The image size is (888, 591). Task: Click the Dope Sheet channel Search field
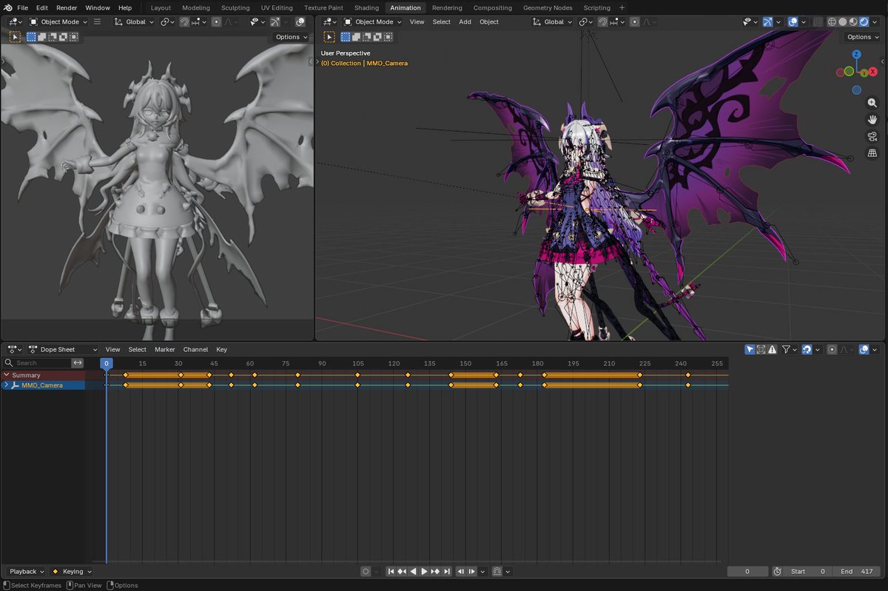coord(36,362)
